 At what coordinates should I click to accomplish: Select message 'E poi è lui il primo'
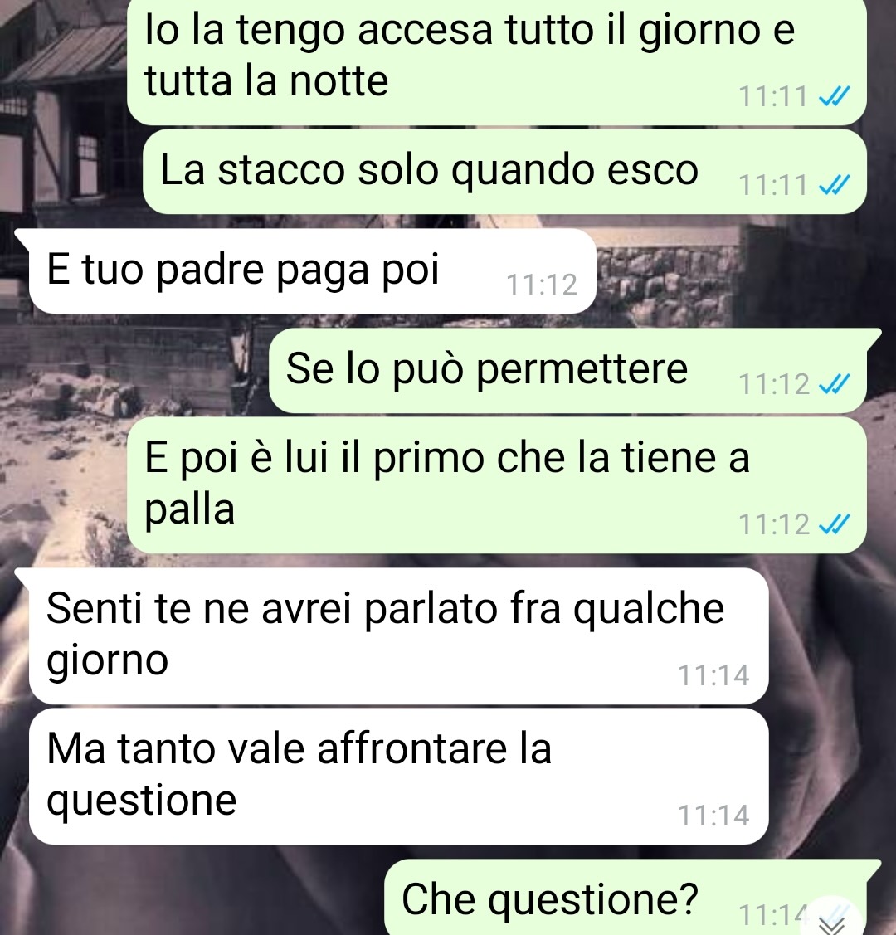point(497,485)
